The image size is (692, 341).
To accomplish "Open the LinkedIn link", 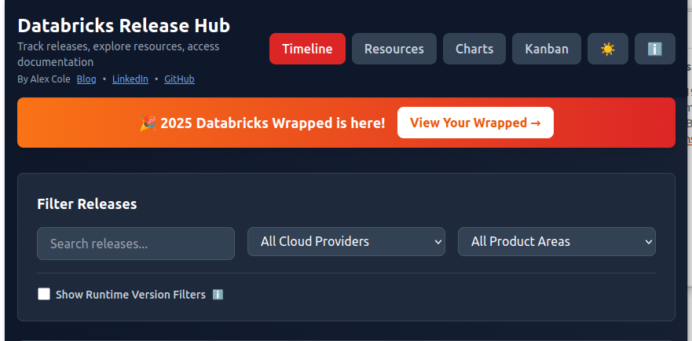I will (130, 79).
